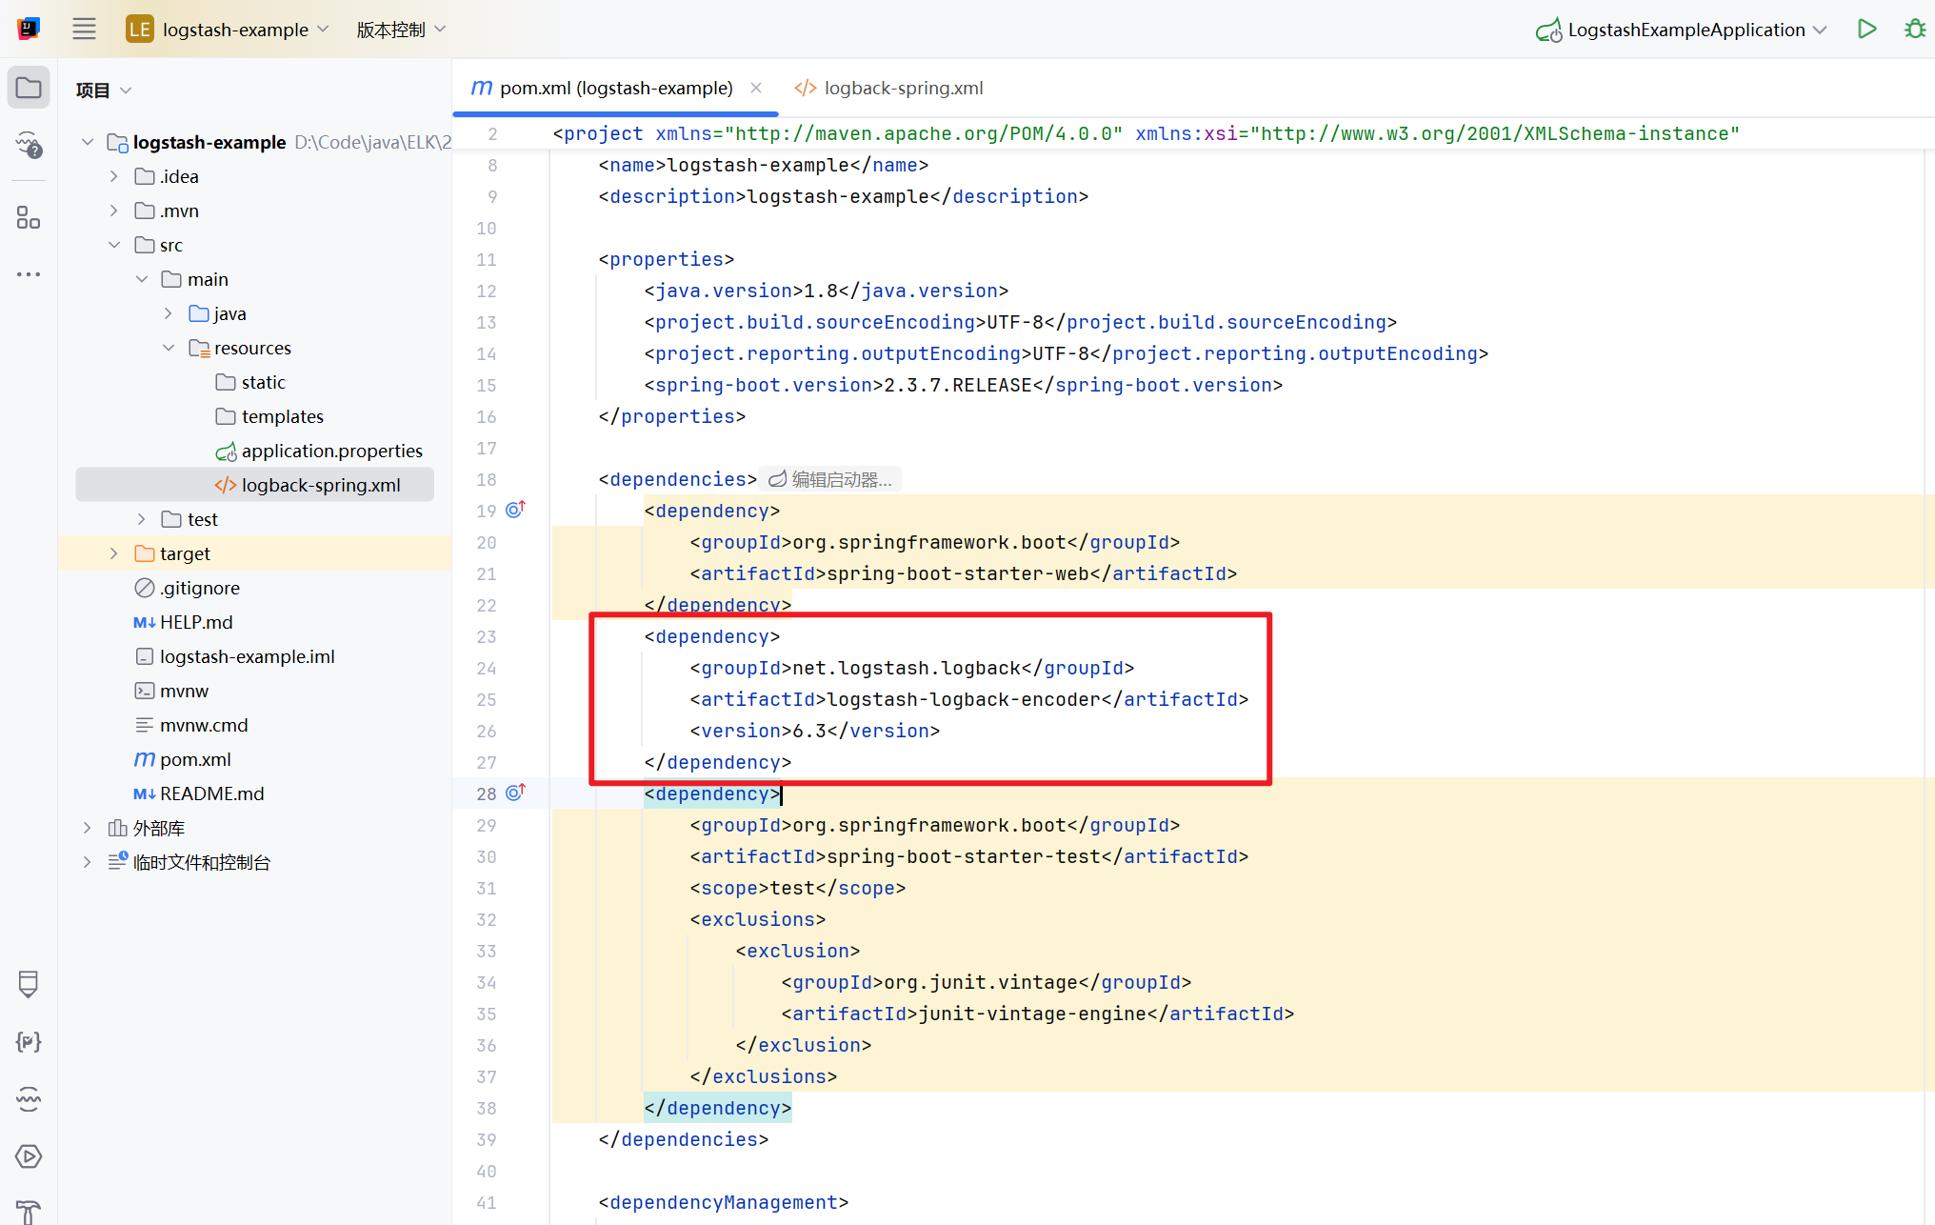Click the Debug bug icon
This screenshot has height=1225, width=1935.
(x=1914, y=30)
